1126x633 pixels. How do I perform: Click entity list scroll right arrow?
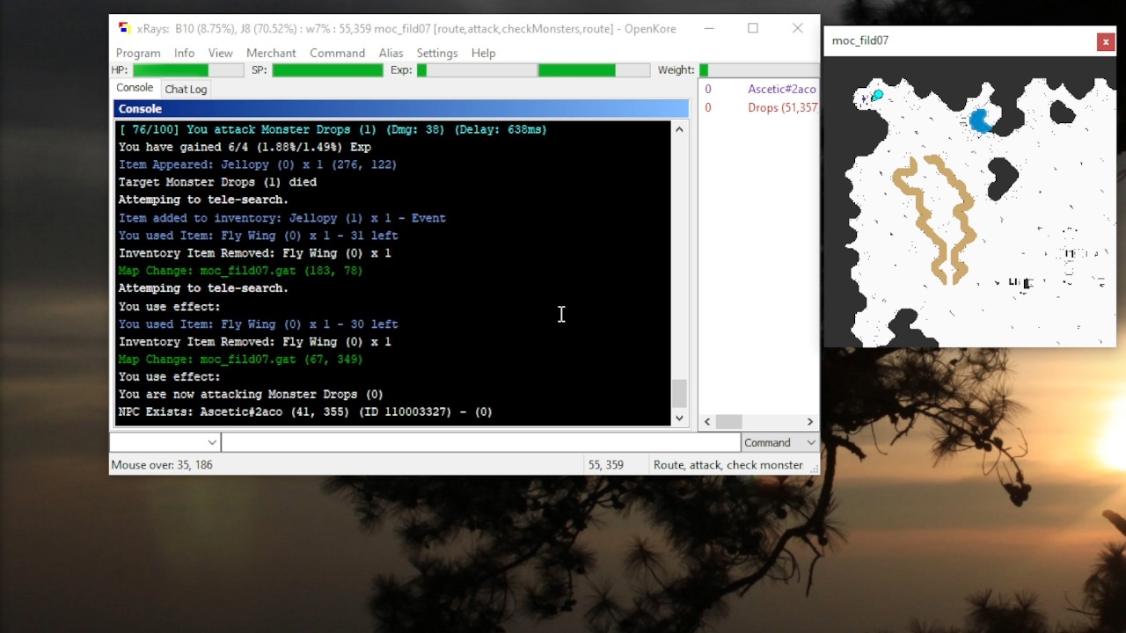[x=810, y=422]
